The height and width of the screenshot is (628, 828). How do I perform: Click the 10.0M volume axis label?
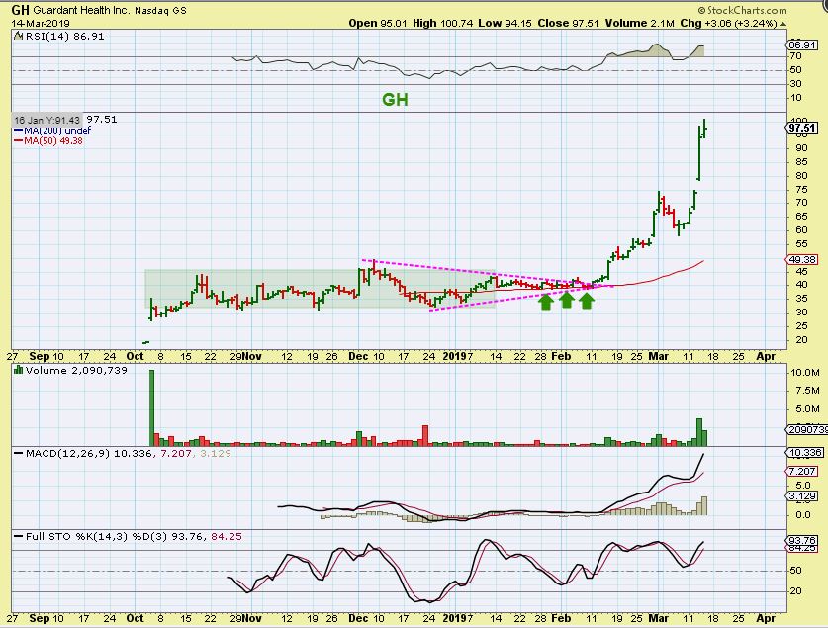point(805,373)
